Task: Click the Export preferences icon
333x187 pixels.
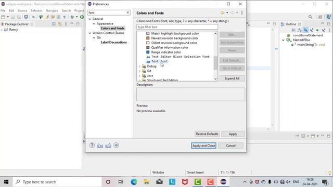Action: (108, 145)
